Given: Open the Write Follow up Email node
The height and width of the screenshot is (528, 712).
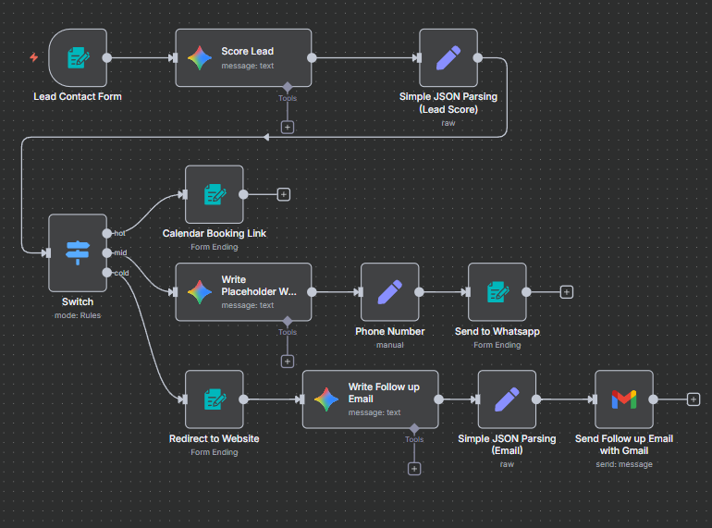Looking at the screenshot, I should (370, 399).
